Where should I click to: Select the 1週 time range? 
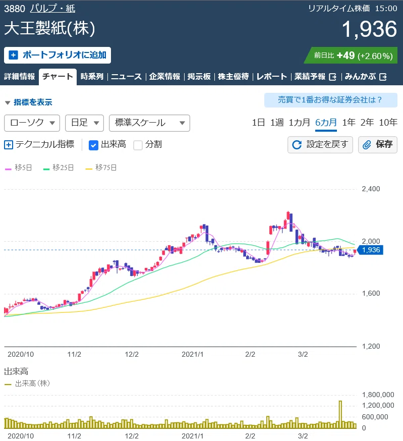point(277,123)
